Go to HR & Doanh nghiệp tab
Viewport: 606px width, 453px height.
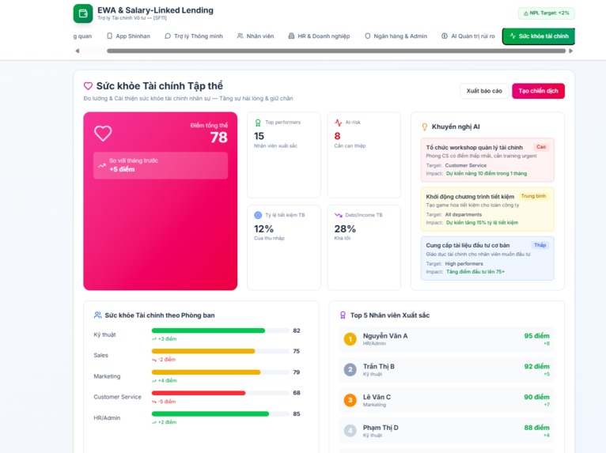(x=319, y=36)
